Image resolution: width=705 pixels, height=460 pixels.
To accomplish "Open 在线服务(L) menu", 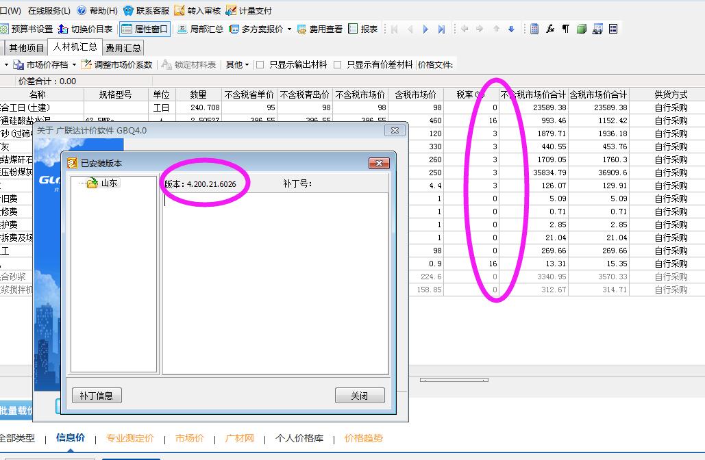I will coord(49,10).
